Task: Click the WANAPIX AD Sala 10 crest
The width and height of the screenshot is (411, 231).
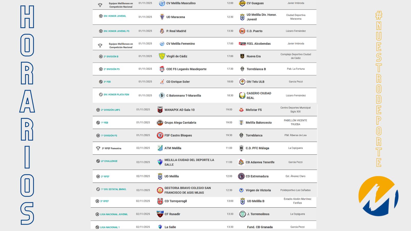Action: (x=160, y=110)
